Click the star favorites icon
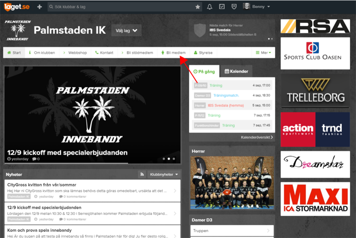Image resolution: width=356 pixels, height=238 pixels. [x=198, y=7]
